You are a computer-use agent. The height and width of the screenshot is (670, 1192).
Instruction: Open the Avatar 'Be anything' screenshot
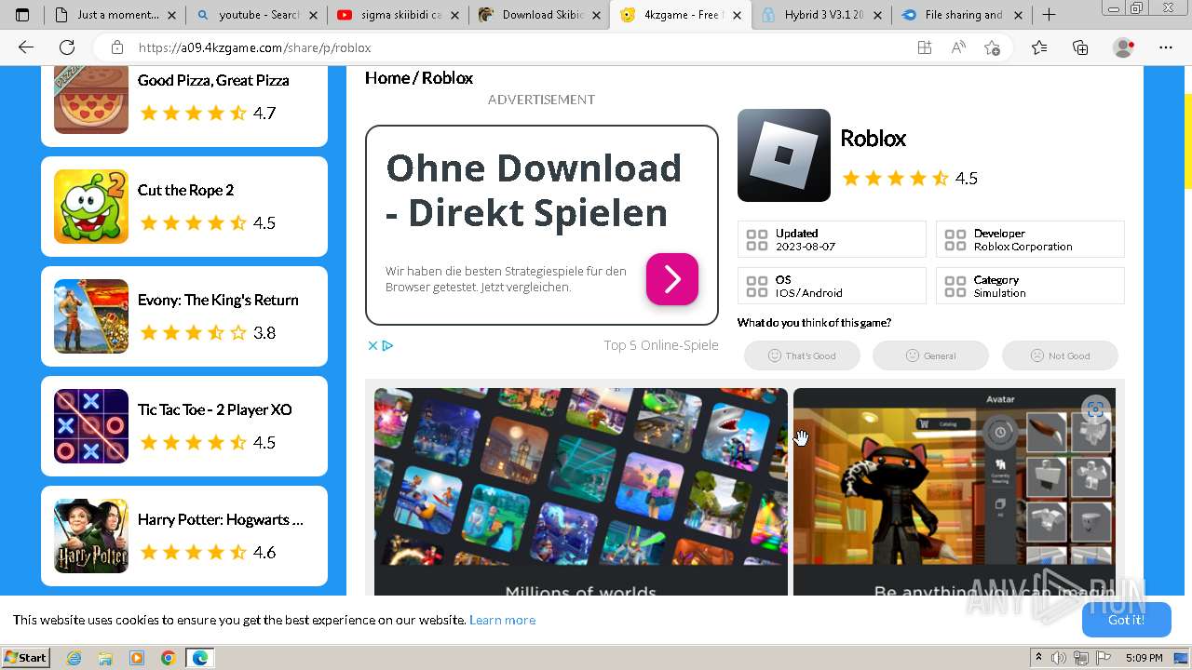[x=955, y=491]
